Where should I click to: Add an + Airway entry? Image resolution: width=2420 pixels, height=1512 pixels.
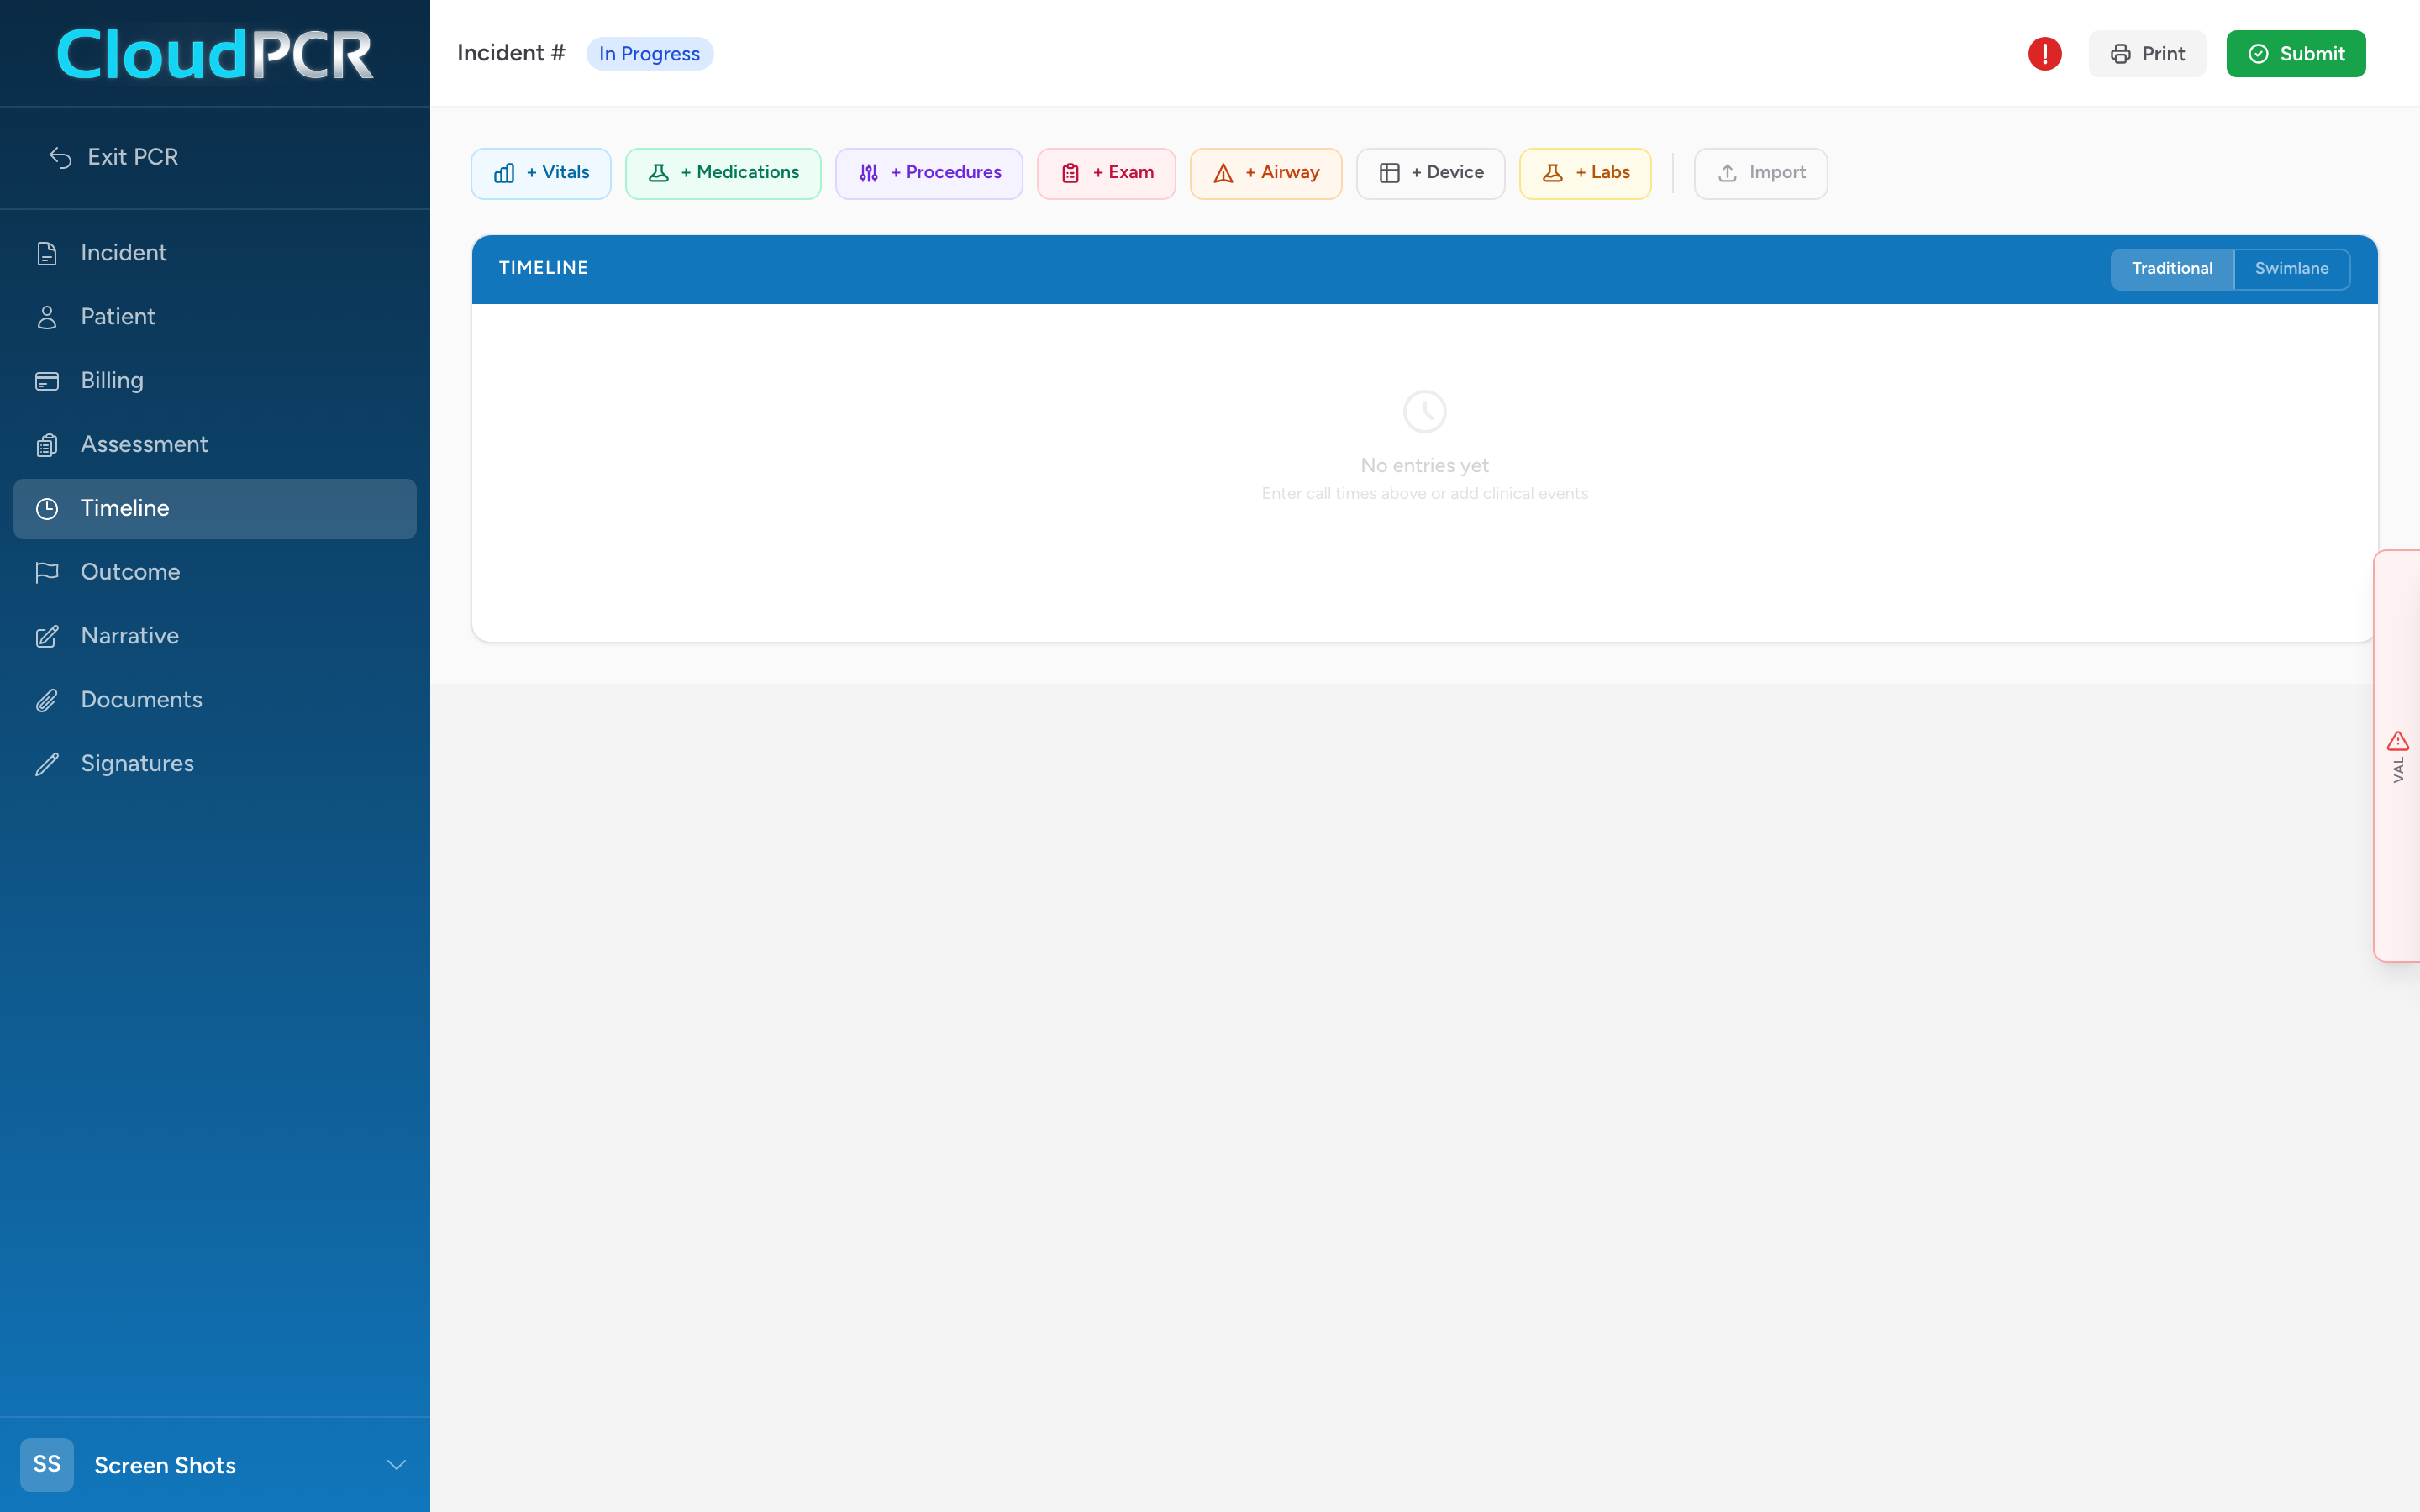pos(1265,174)
